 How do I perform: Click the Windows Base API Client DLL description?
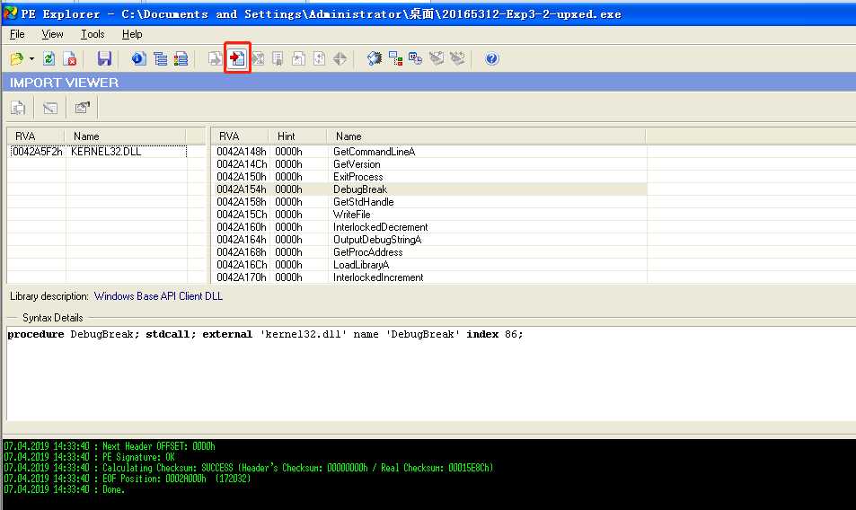(x=158, y=296)
